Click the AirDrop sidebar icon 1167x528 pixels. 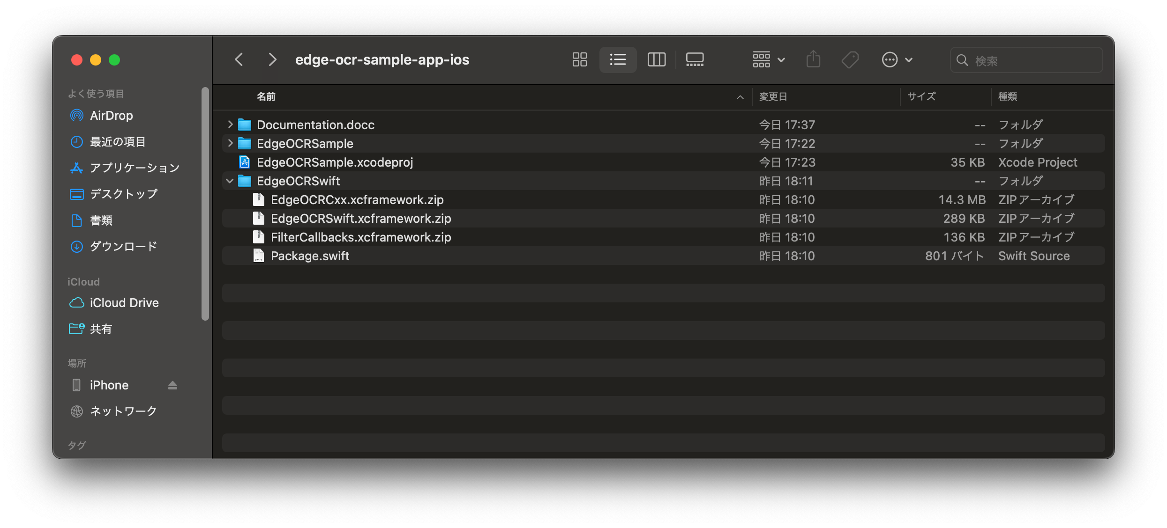(x=76, y=116)
